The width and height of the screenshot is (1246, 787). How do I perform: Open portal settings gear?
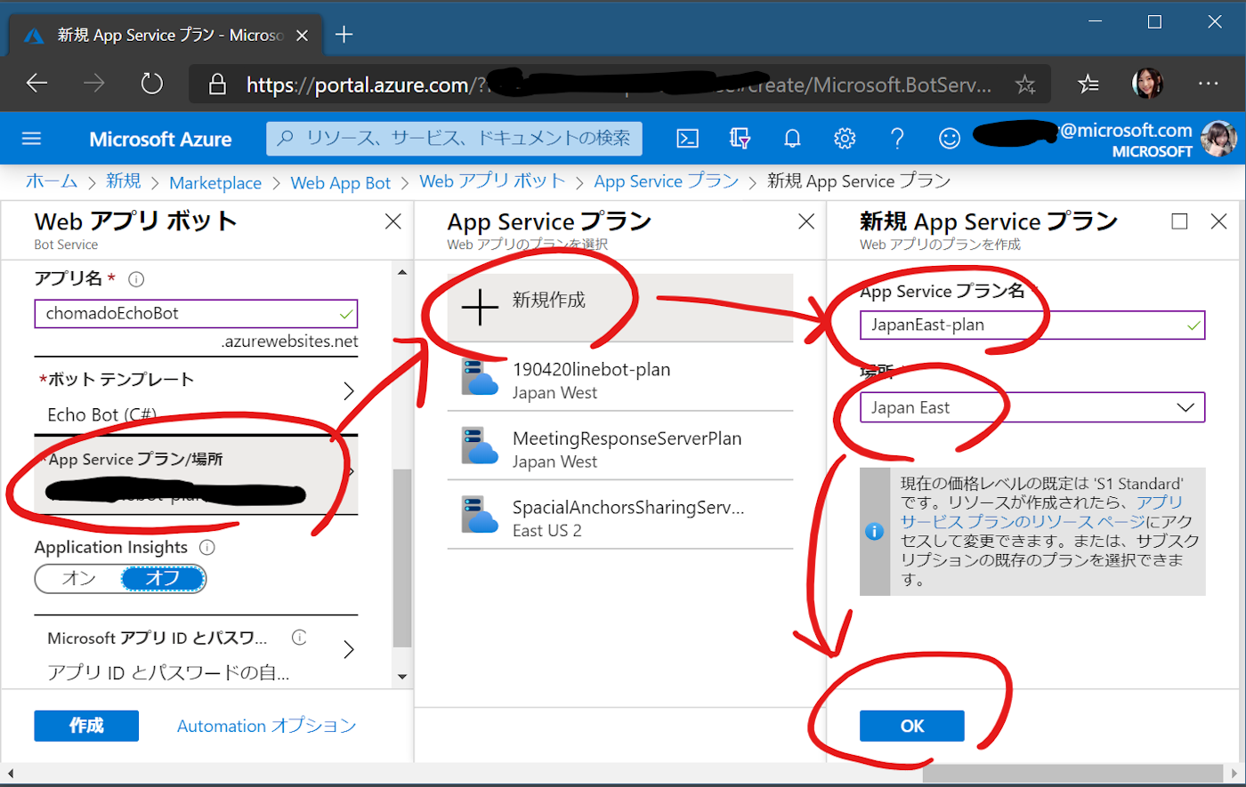845,138
